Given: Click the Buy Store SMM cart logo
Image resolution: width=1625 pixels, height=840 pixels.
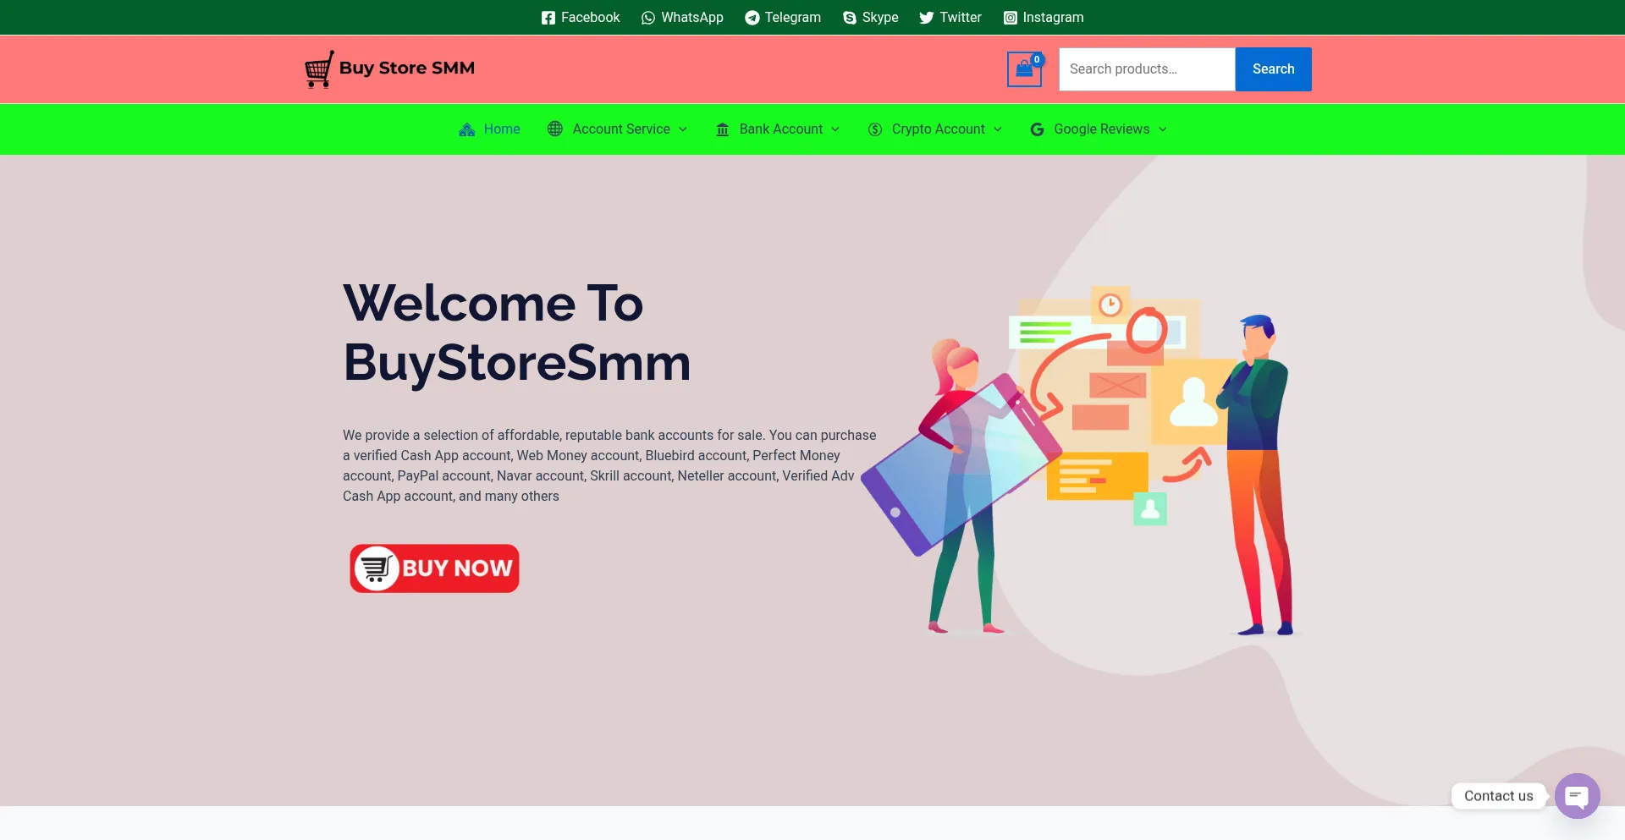Looking at the screenshot, I should click(319, 69).
